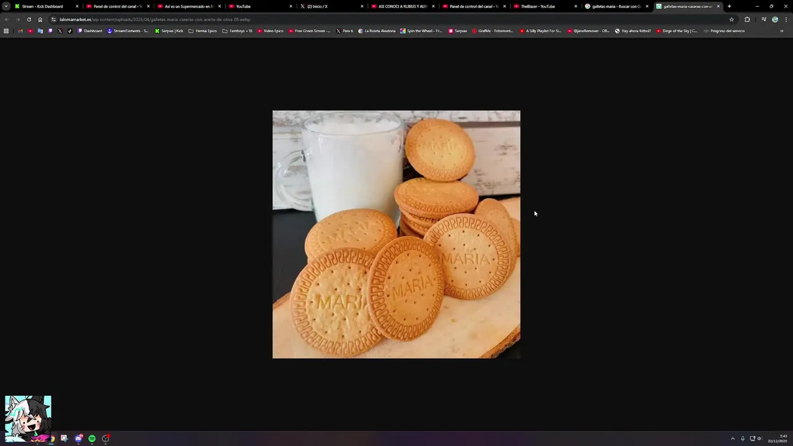Expand the Hentai Epico bookmark folder
The height and width of the screenshot is (446, 793).
coord(203,31)
